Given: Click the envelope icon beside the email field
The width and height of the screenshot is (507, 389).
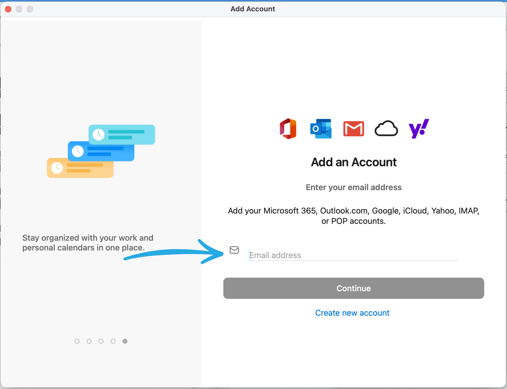Looking at the screenshot, I should point(234,250).
